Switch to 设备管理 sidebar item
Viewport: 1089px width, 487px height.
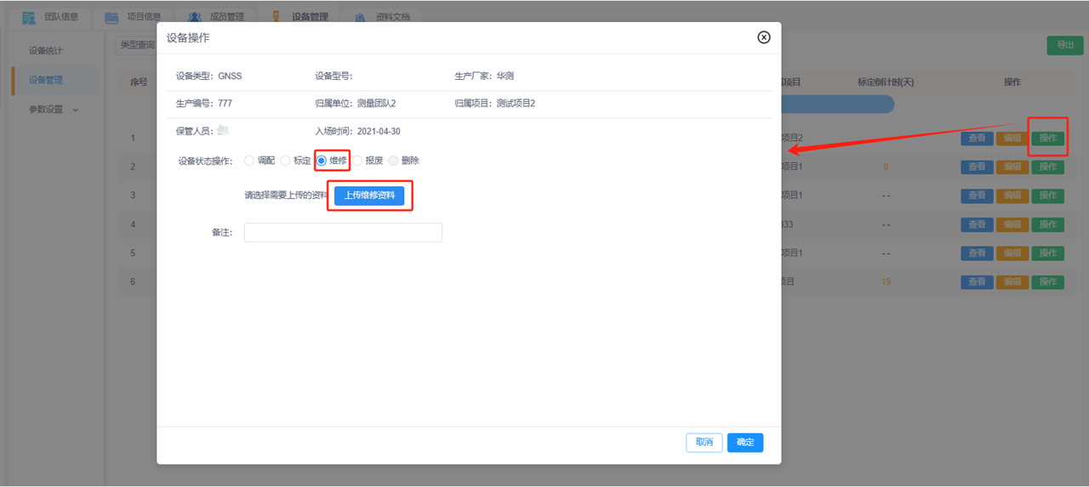click(46, 81)
